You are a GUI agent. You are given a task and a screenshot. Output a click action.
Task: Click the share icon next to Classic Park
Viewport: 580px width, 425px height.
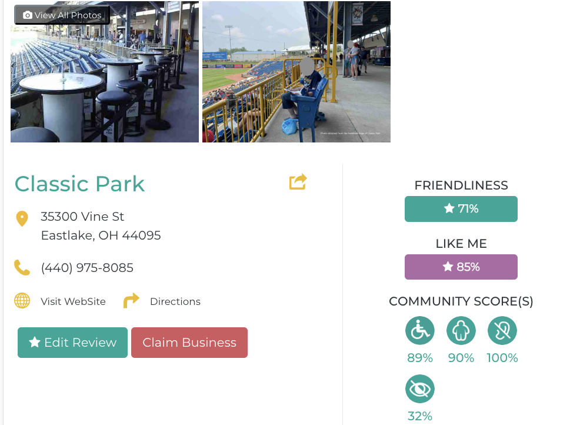(298, 182)
